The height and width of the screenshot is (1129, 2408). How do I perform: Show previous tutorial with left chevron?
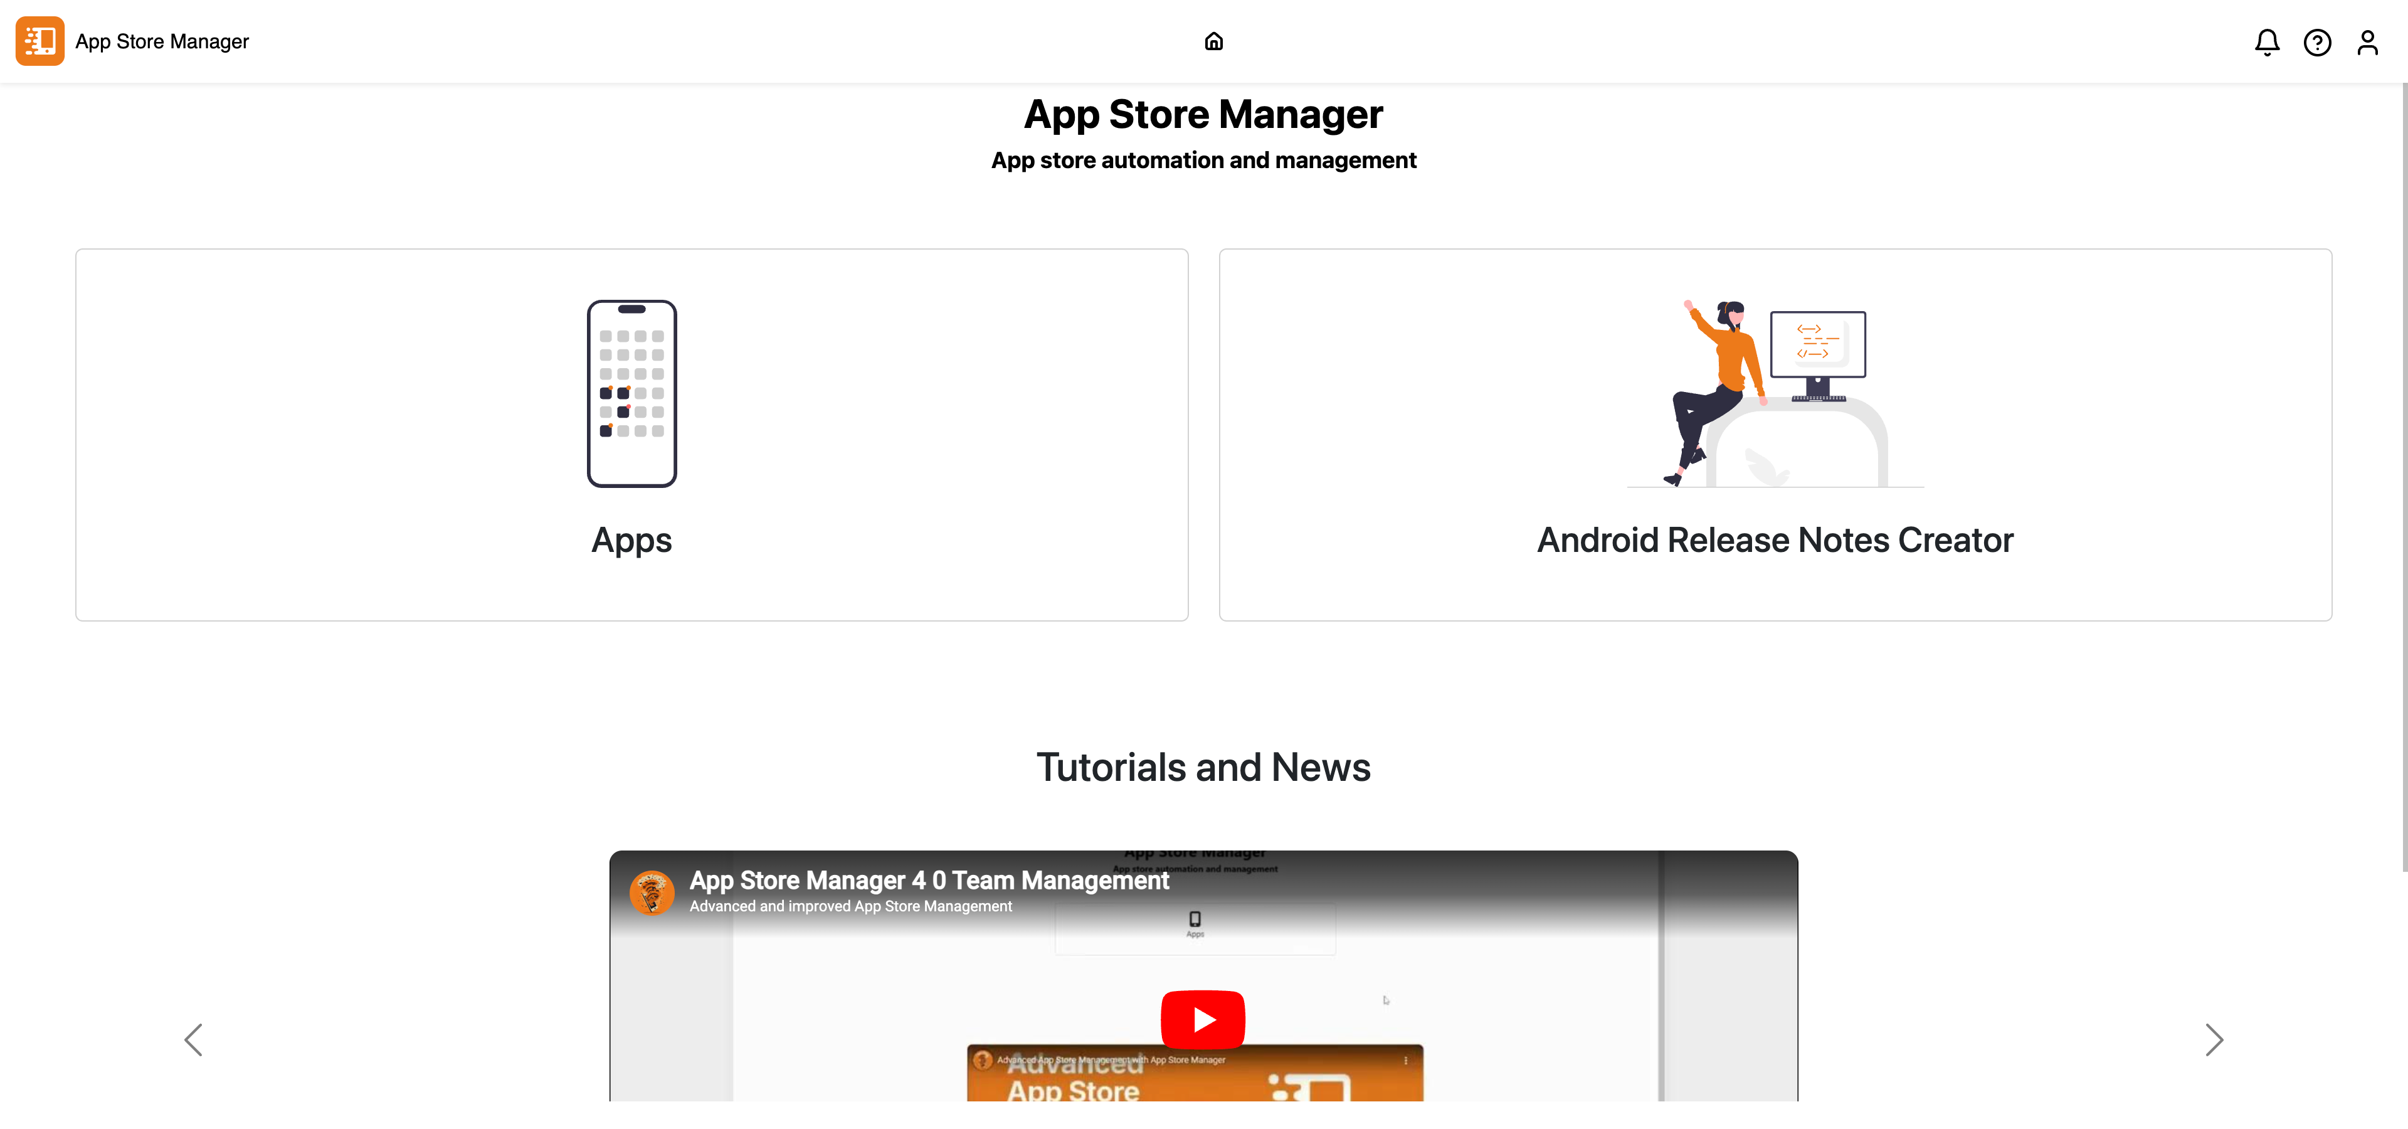click(x=194, y=1039)
